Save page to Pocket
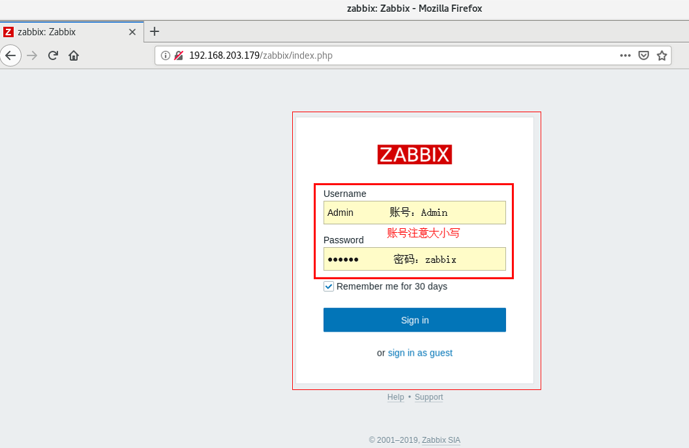Screen dimensions: 689x448 coord(644,56)
